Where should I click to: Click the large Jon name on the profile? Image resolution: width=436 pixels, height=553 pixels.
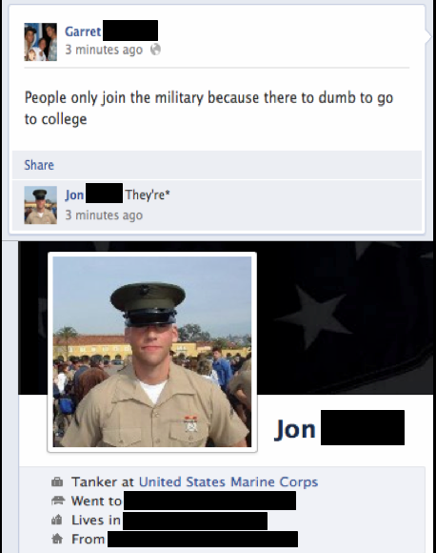tap(295, 429)
